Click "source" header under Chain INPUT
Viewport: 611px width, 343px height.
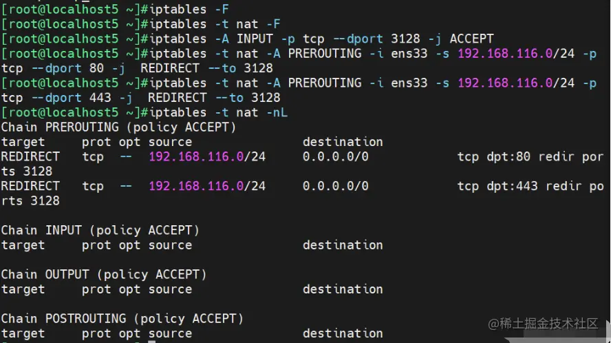pos(170,245)
